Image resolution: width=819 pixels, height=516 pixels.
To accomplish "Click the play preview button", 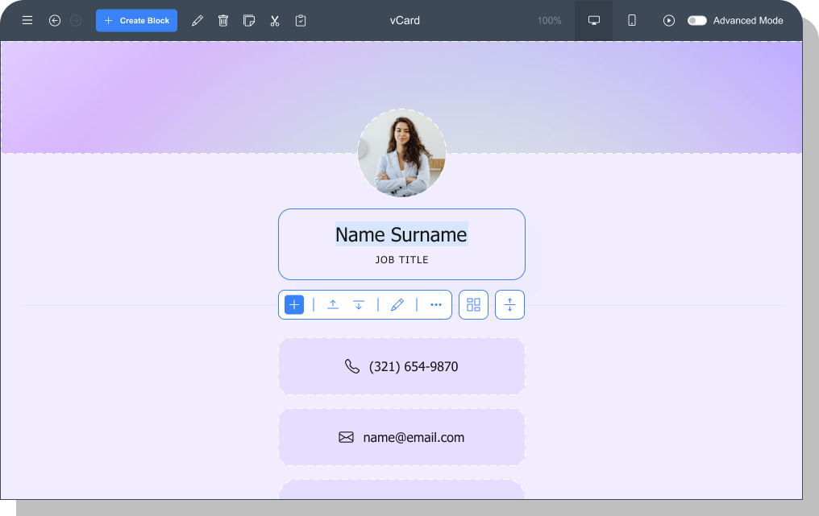I will 669,20.
